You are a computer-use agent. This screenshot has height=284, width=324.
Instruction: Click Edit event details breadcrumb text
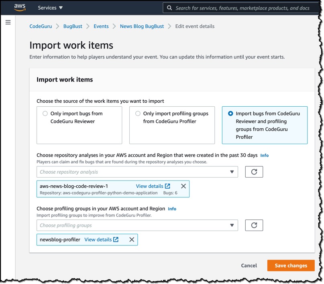point(195,26)
